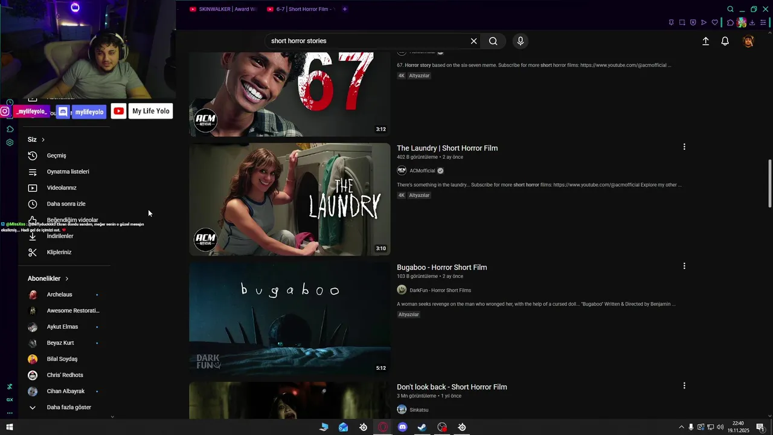Click the Opera GX pinboard pin icon
The width and height of the screenshot is (773, 435).
pyautogui.click(x=671, y=22)
